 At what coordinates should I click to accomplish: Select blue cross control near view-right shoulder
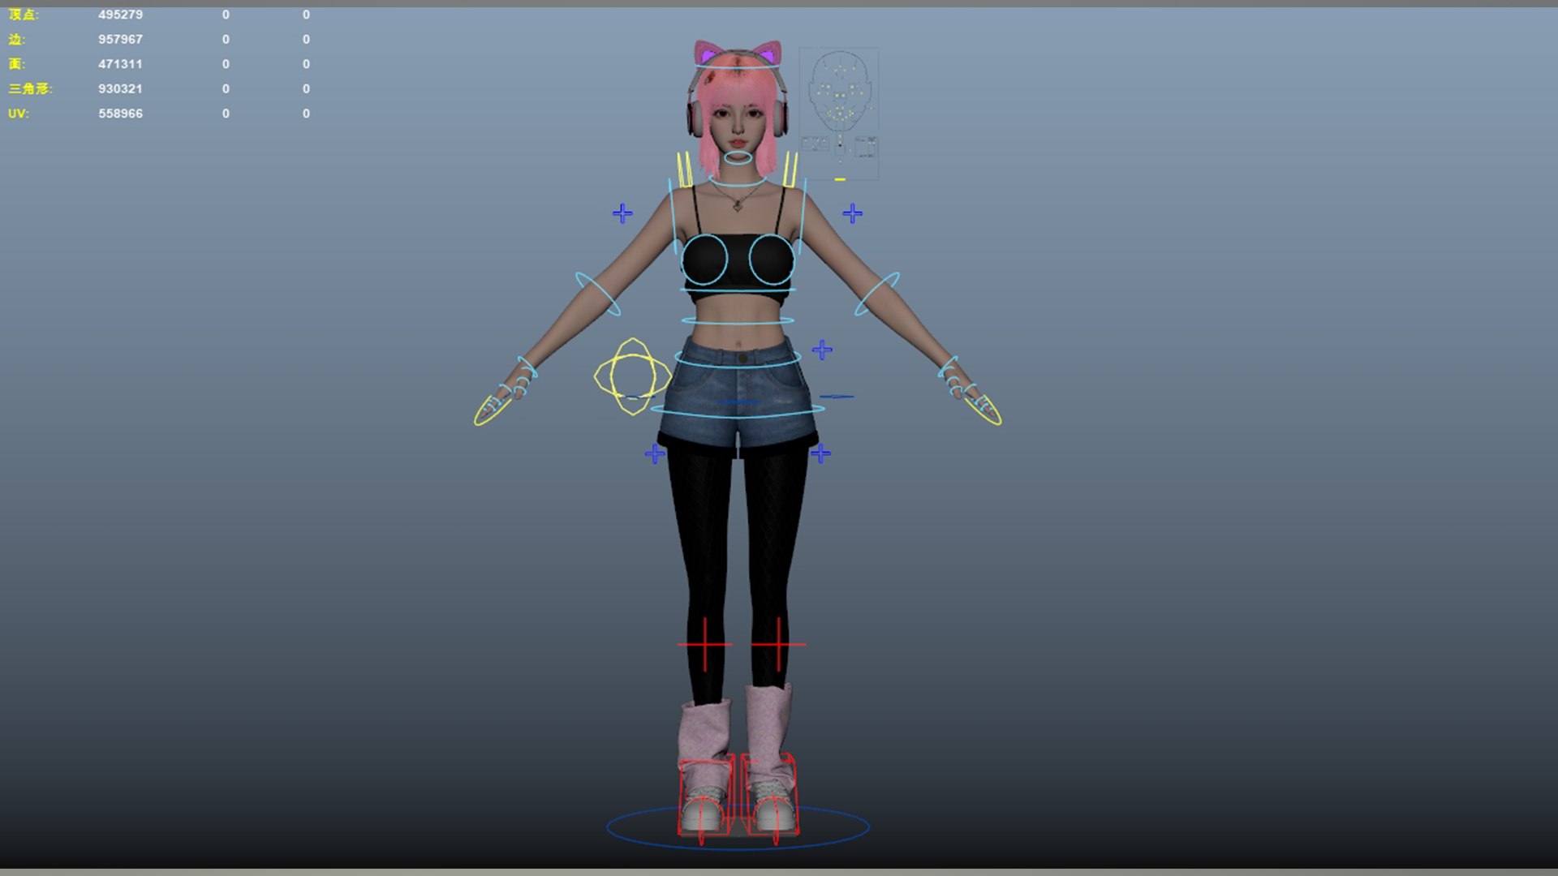(x=852, y=213)
